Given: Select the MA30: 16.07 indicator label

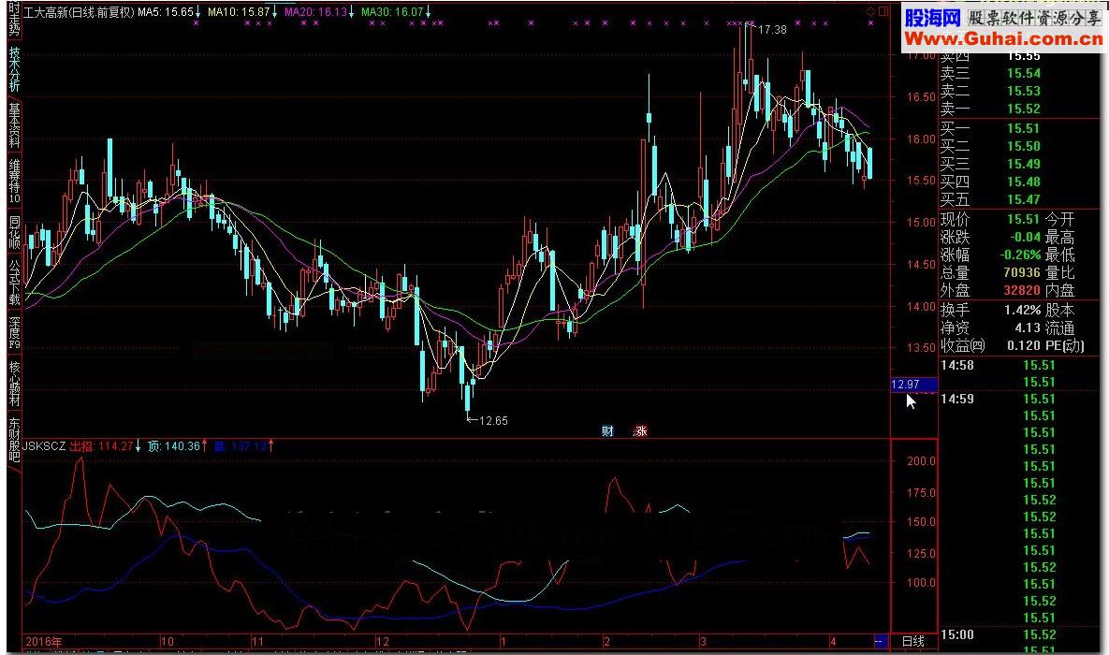Looking at the screenshot, I should pyautogui.click(x=395, y=12).
